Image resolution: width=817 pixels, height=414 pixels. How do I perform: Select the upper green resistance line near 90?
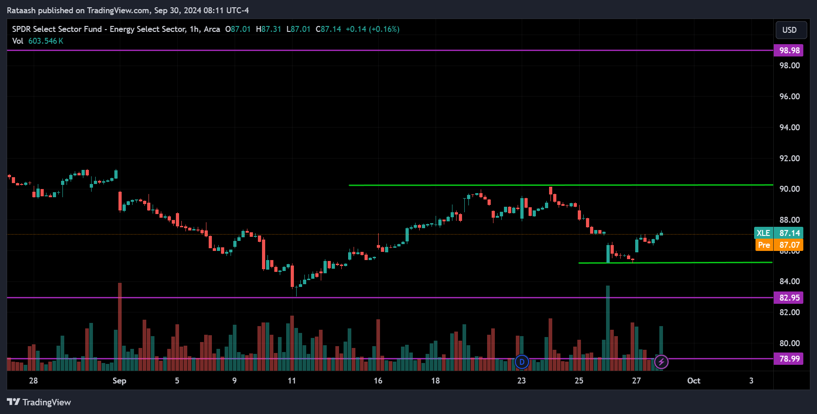(561, 185)
